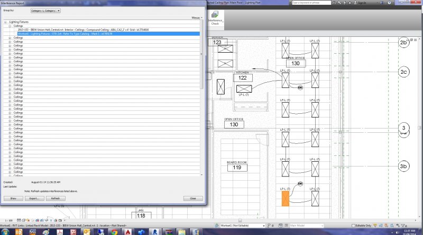Click the occupancy sensor symbol near grid 2c
423x235 pixels.
[300, 87]
